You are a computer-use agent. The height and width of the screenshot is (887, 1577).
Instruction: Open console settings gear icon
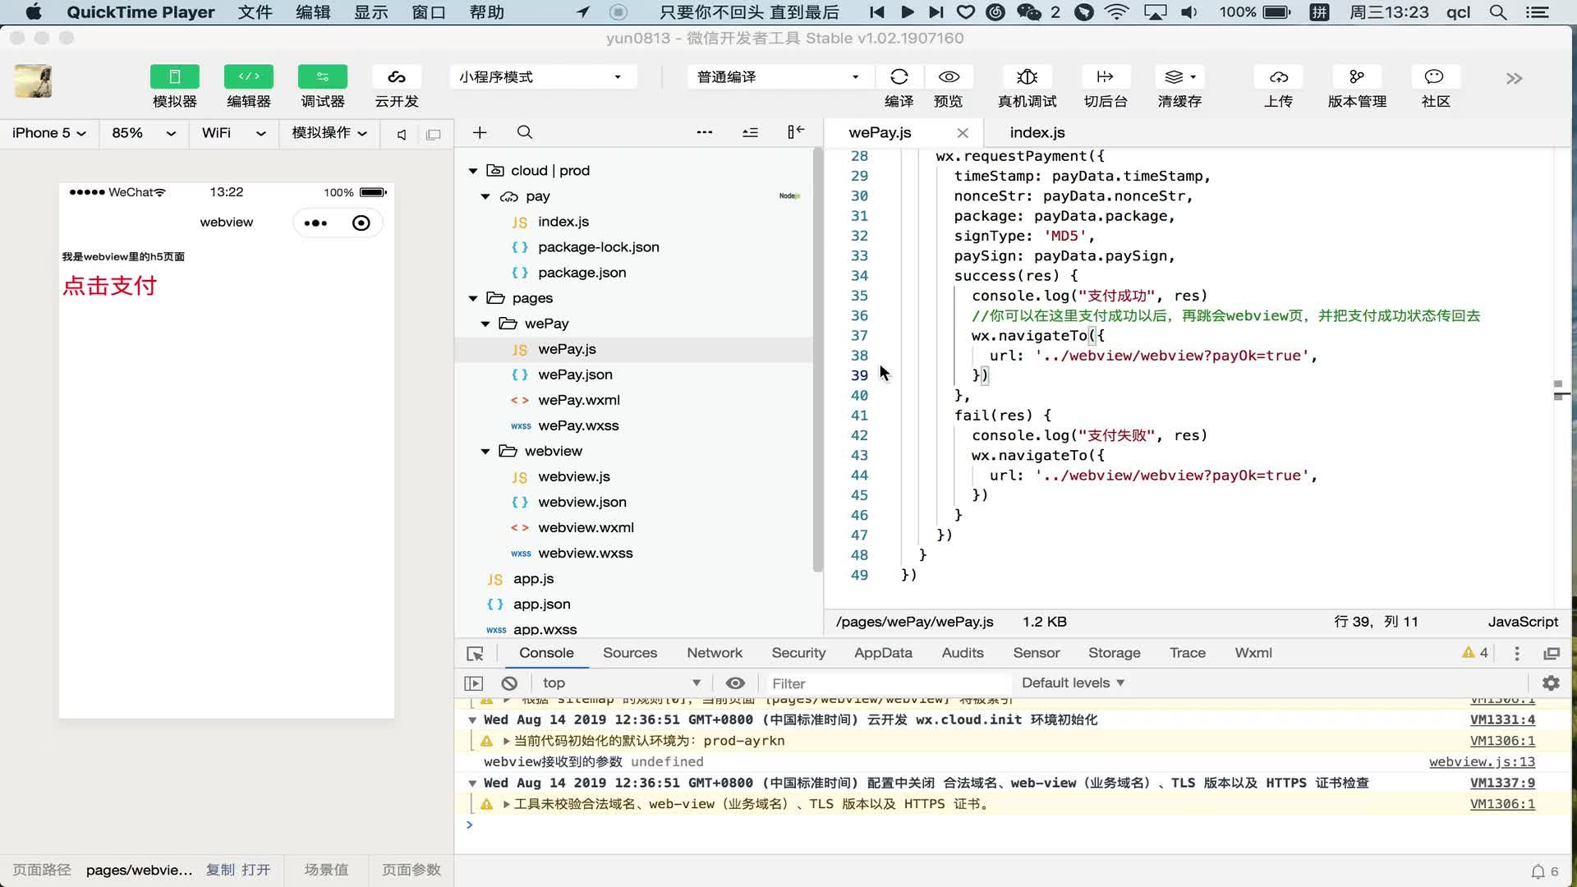[x=1551, y=683]
